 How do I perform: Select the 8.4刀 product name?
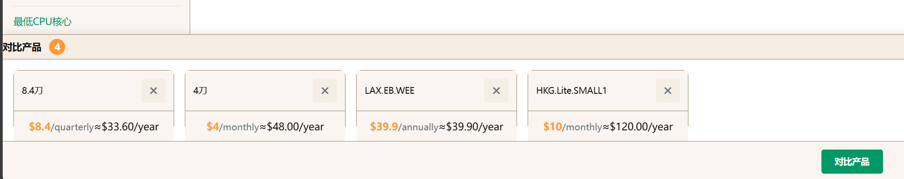point(33,91)
